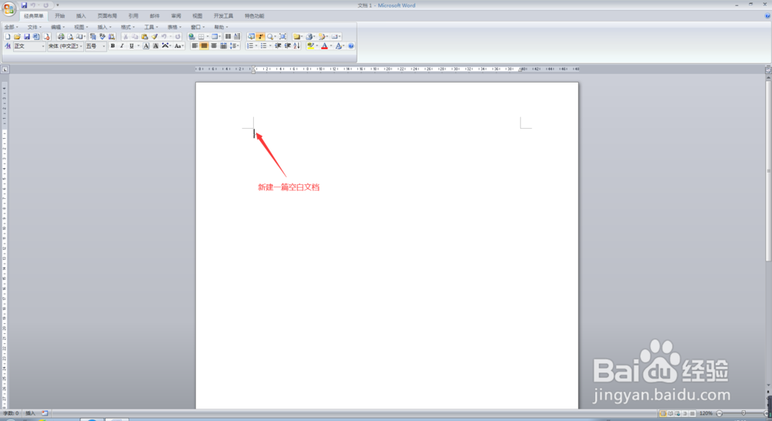Screen dimensions: 772x421
Task: Click the 字数: 0 word count
Action: point(11,413)
